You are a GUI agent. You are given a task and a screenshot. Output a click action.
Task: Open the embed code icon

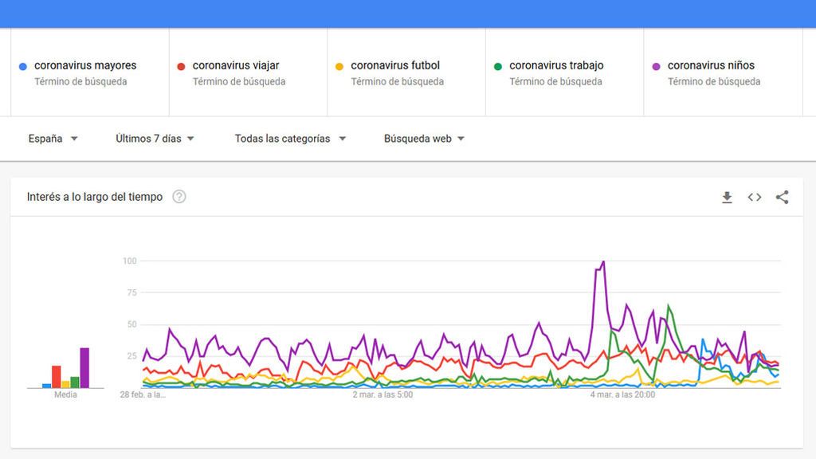pyautogui.click(x=755, y=198)
